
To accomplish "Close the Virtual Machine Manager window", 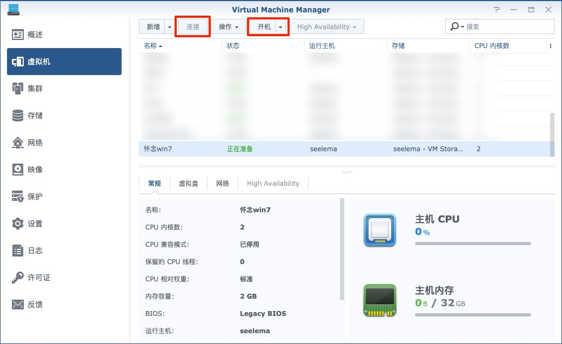I will pos(548,10).
